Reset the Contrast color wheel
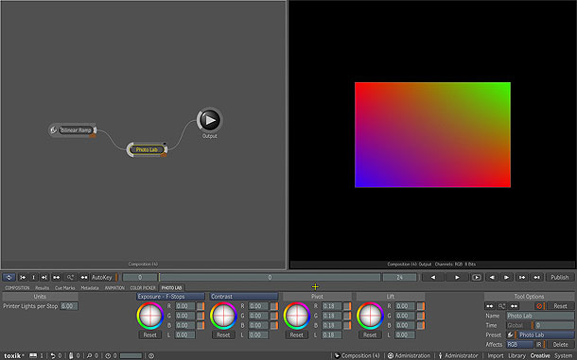 (x=223, y=335)
